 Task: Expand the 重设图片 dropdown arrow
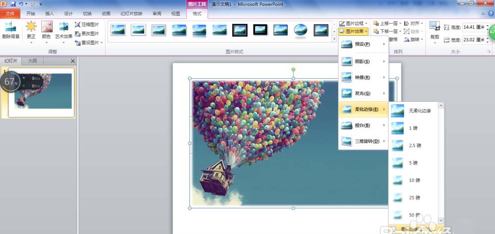click(101, 43)
